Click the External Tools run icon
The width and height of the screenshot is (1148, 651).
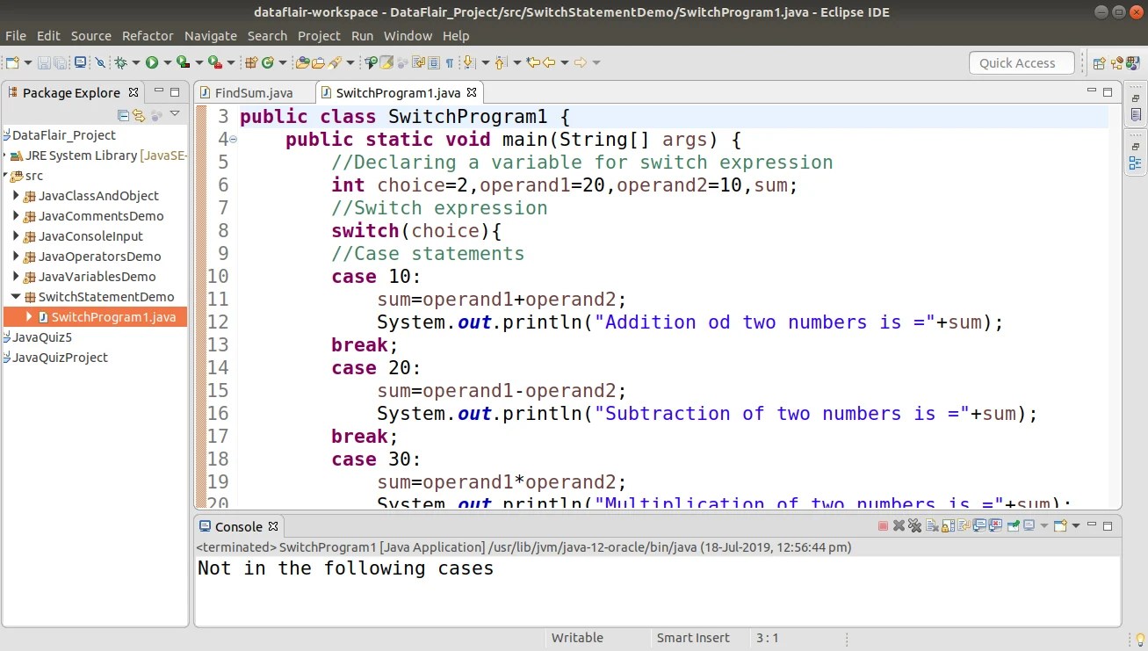click(x=214, y=62)
